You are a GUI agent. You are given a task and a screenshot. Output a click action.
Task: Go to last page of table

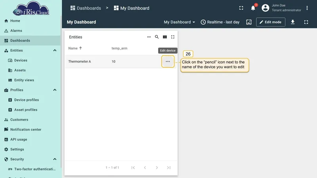169,167
